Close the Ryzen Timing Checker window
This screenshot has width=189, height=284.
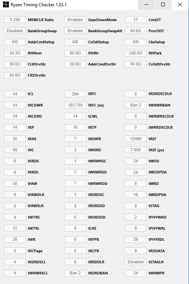(x=180, y=5)
